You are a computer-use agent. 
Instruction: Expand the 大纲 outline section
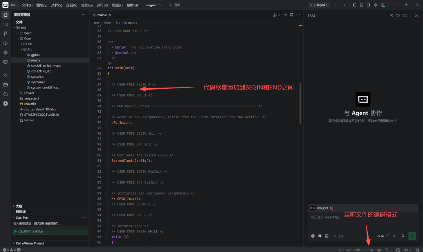[19, 206]
